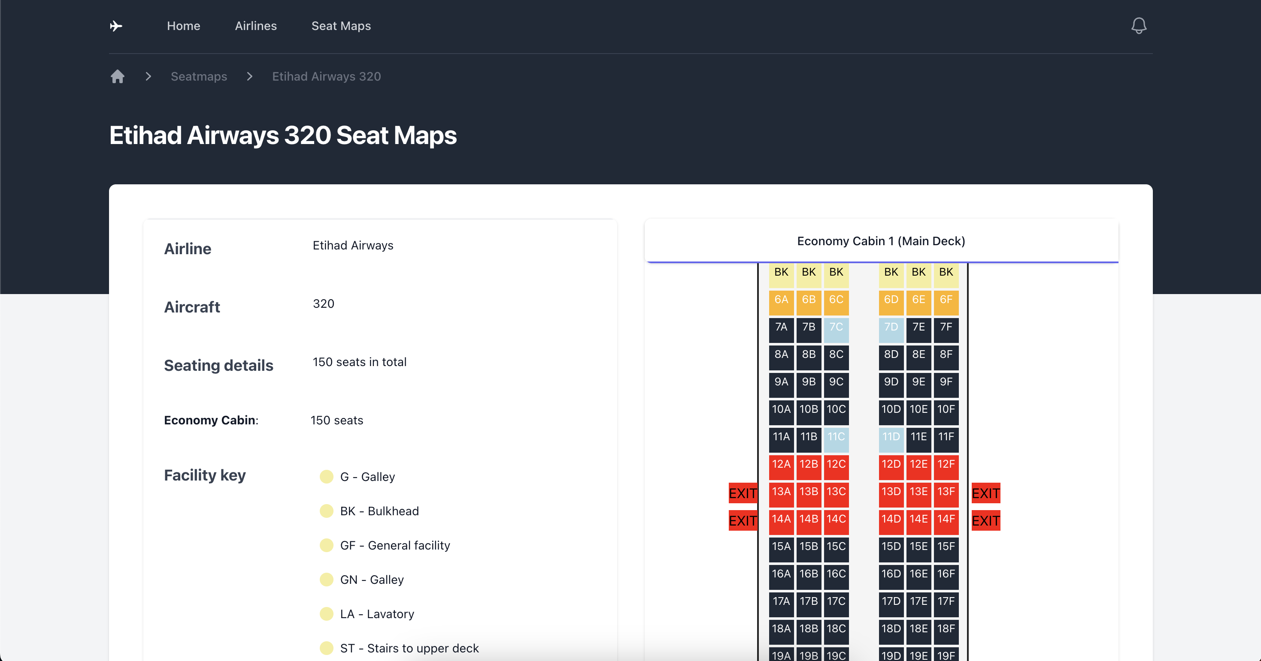Click ST - Stairs to upper deck text
Viewport: 1261px width, 661px height.
pos(409,648)
